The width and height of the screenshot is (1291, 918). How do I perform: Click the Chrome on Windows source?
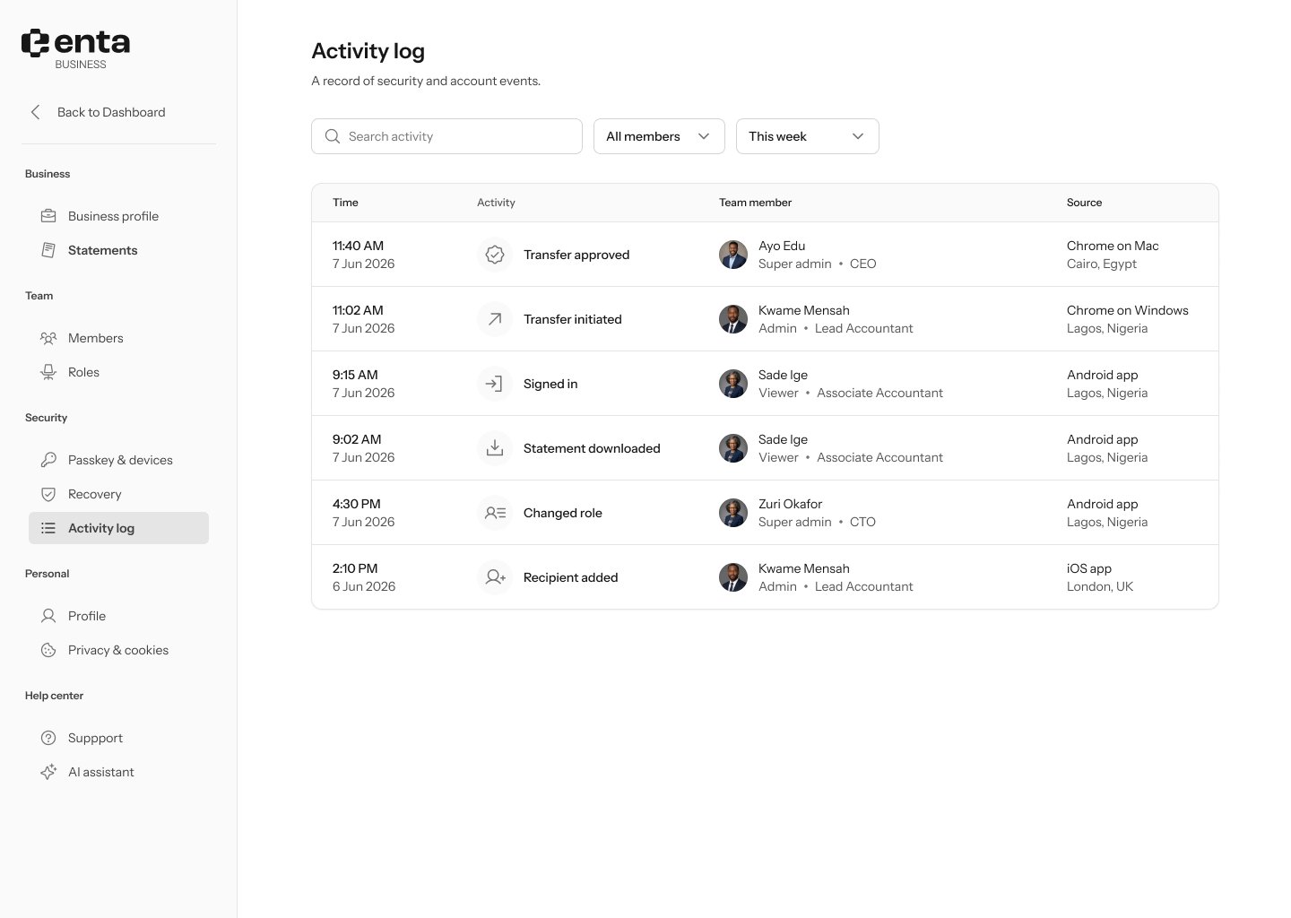[x=1128, y=310]
